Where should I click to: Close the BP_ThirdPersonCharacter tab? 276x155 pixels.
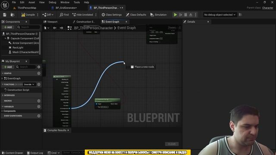(x=122, y=8)
